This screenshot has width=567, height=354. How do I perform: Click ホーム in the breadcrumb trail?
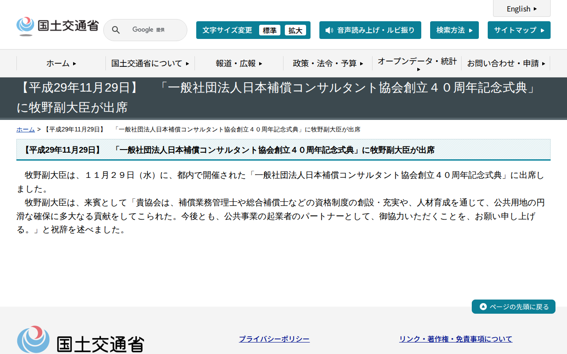click(25, 129)
